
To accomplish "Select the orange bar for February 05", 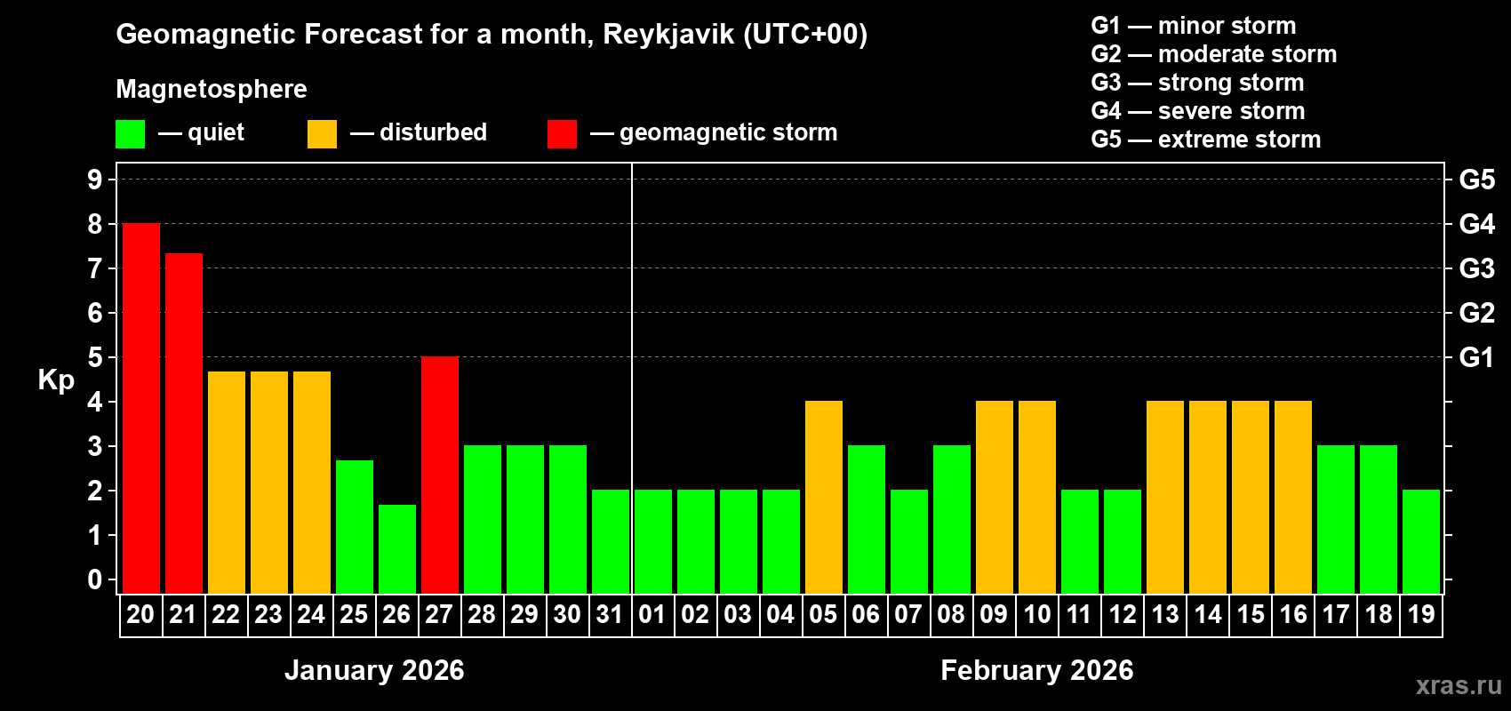I will point(824,497).
